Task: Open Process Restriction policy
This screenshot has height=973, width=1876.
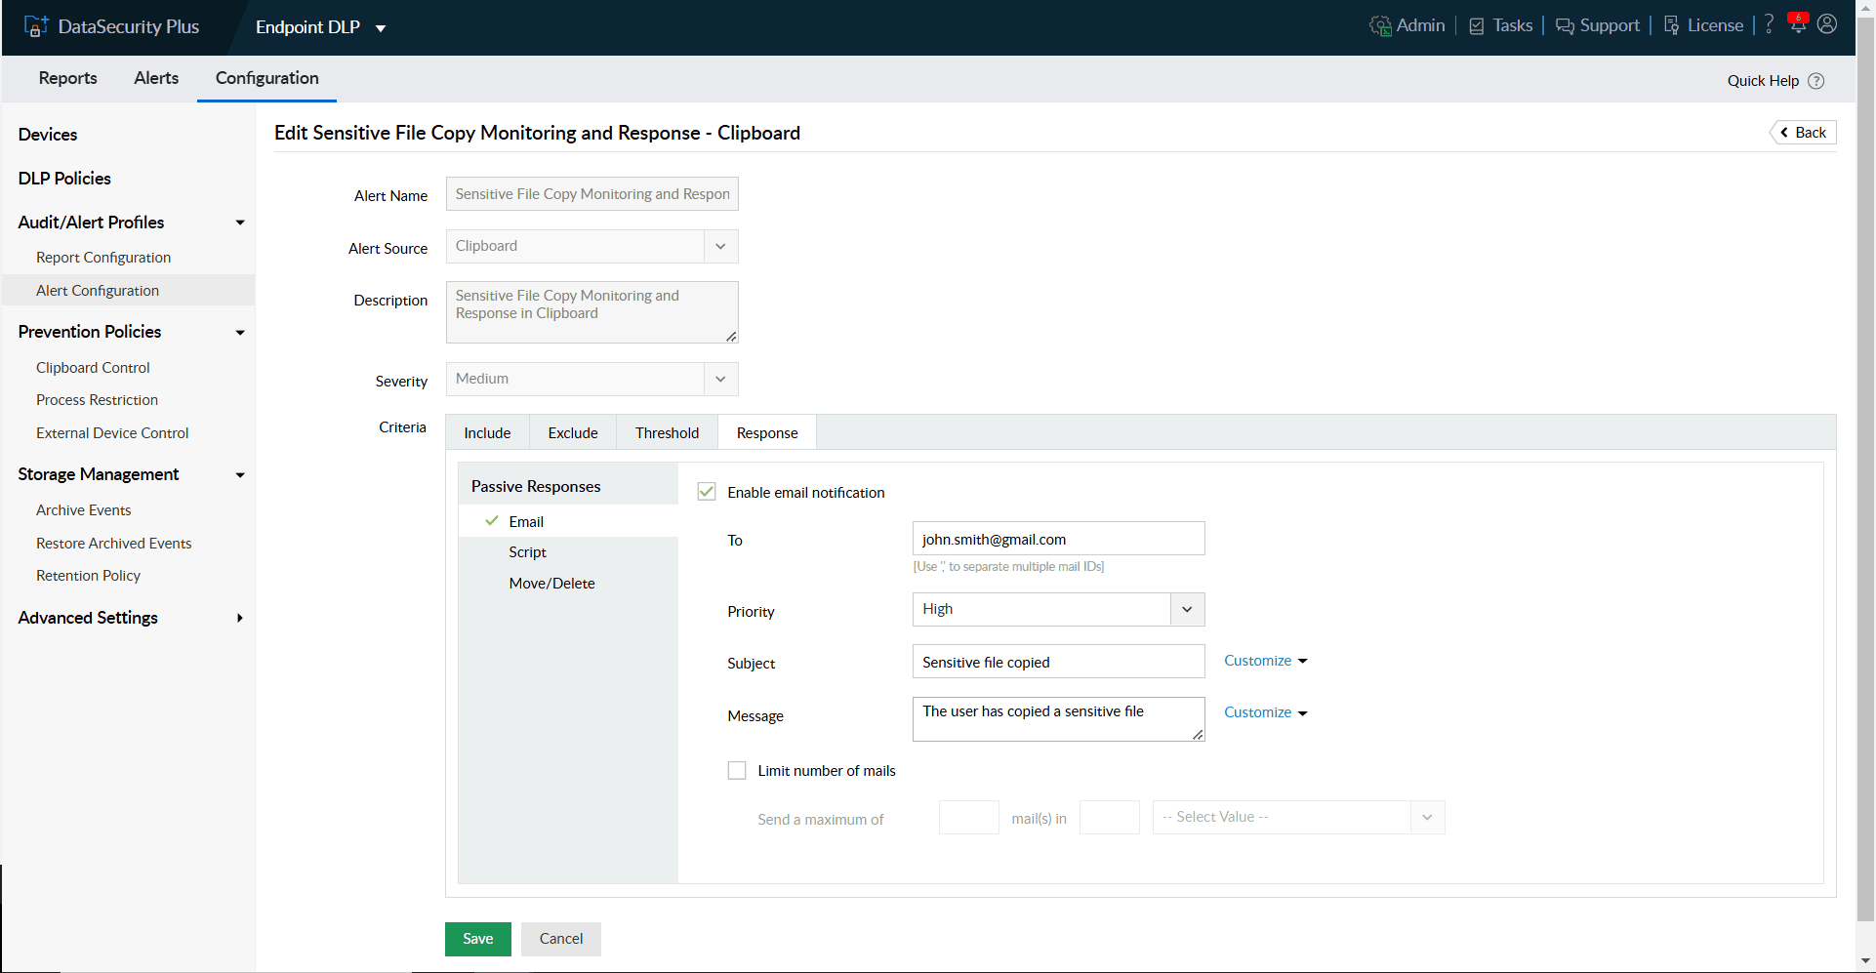Action: tap(97, 400)
